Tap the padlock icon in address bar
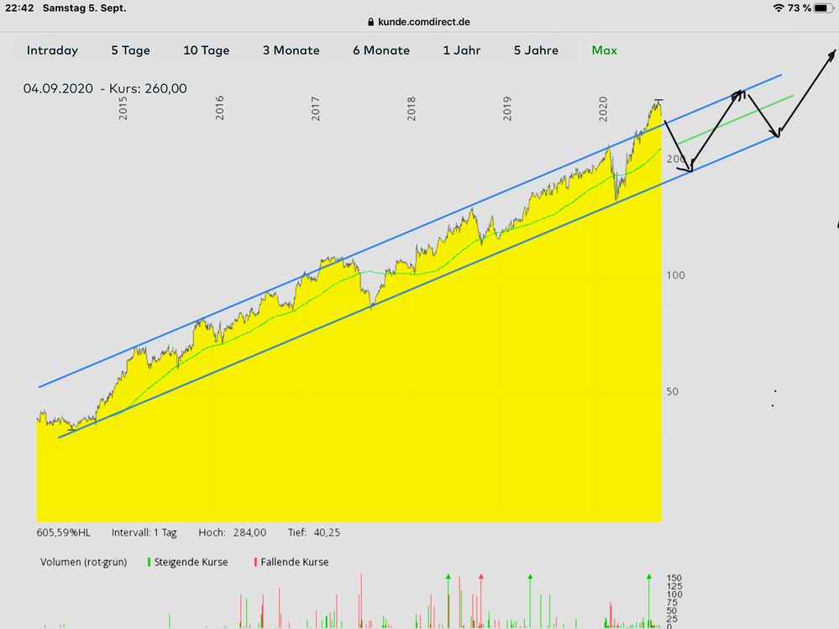 371,23
